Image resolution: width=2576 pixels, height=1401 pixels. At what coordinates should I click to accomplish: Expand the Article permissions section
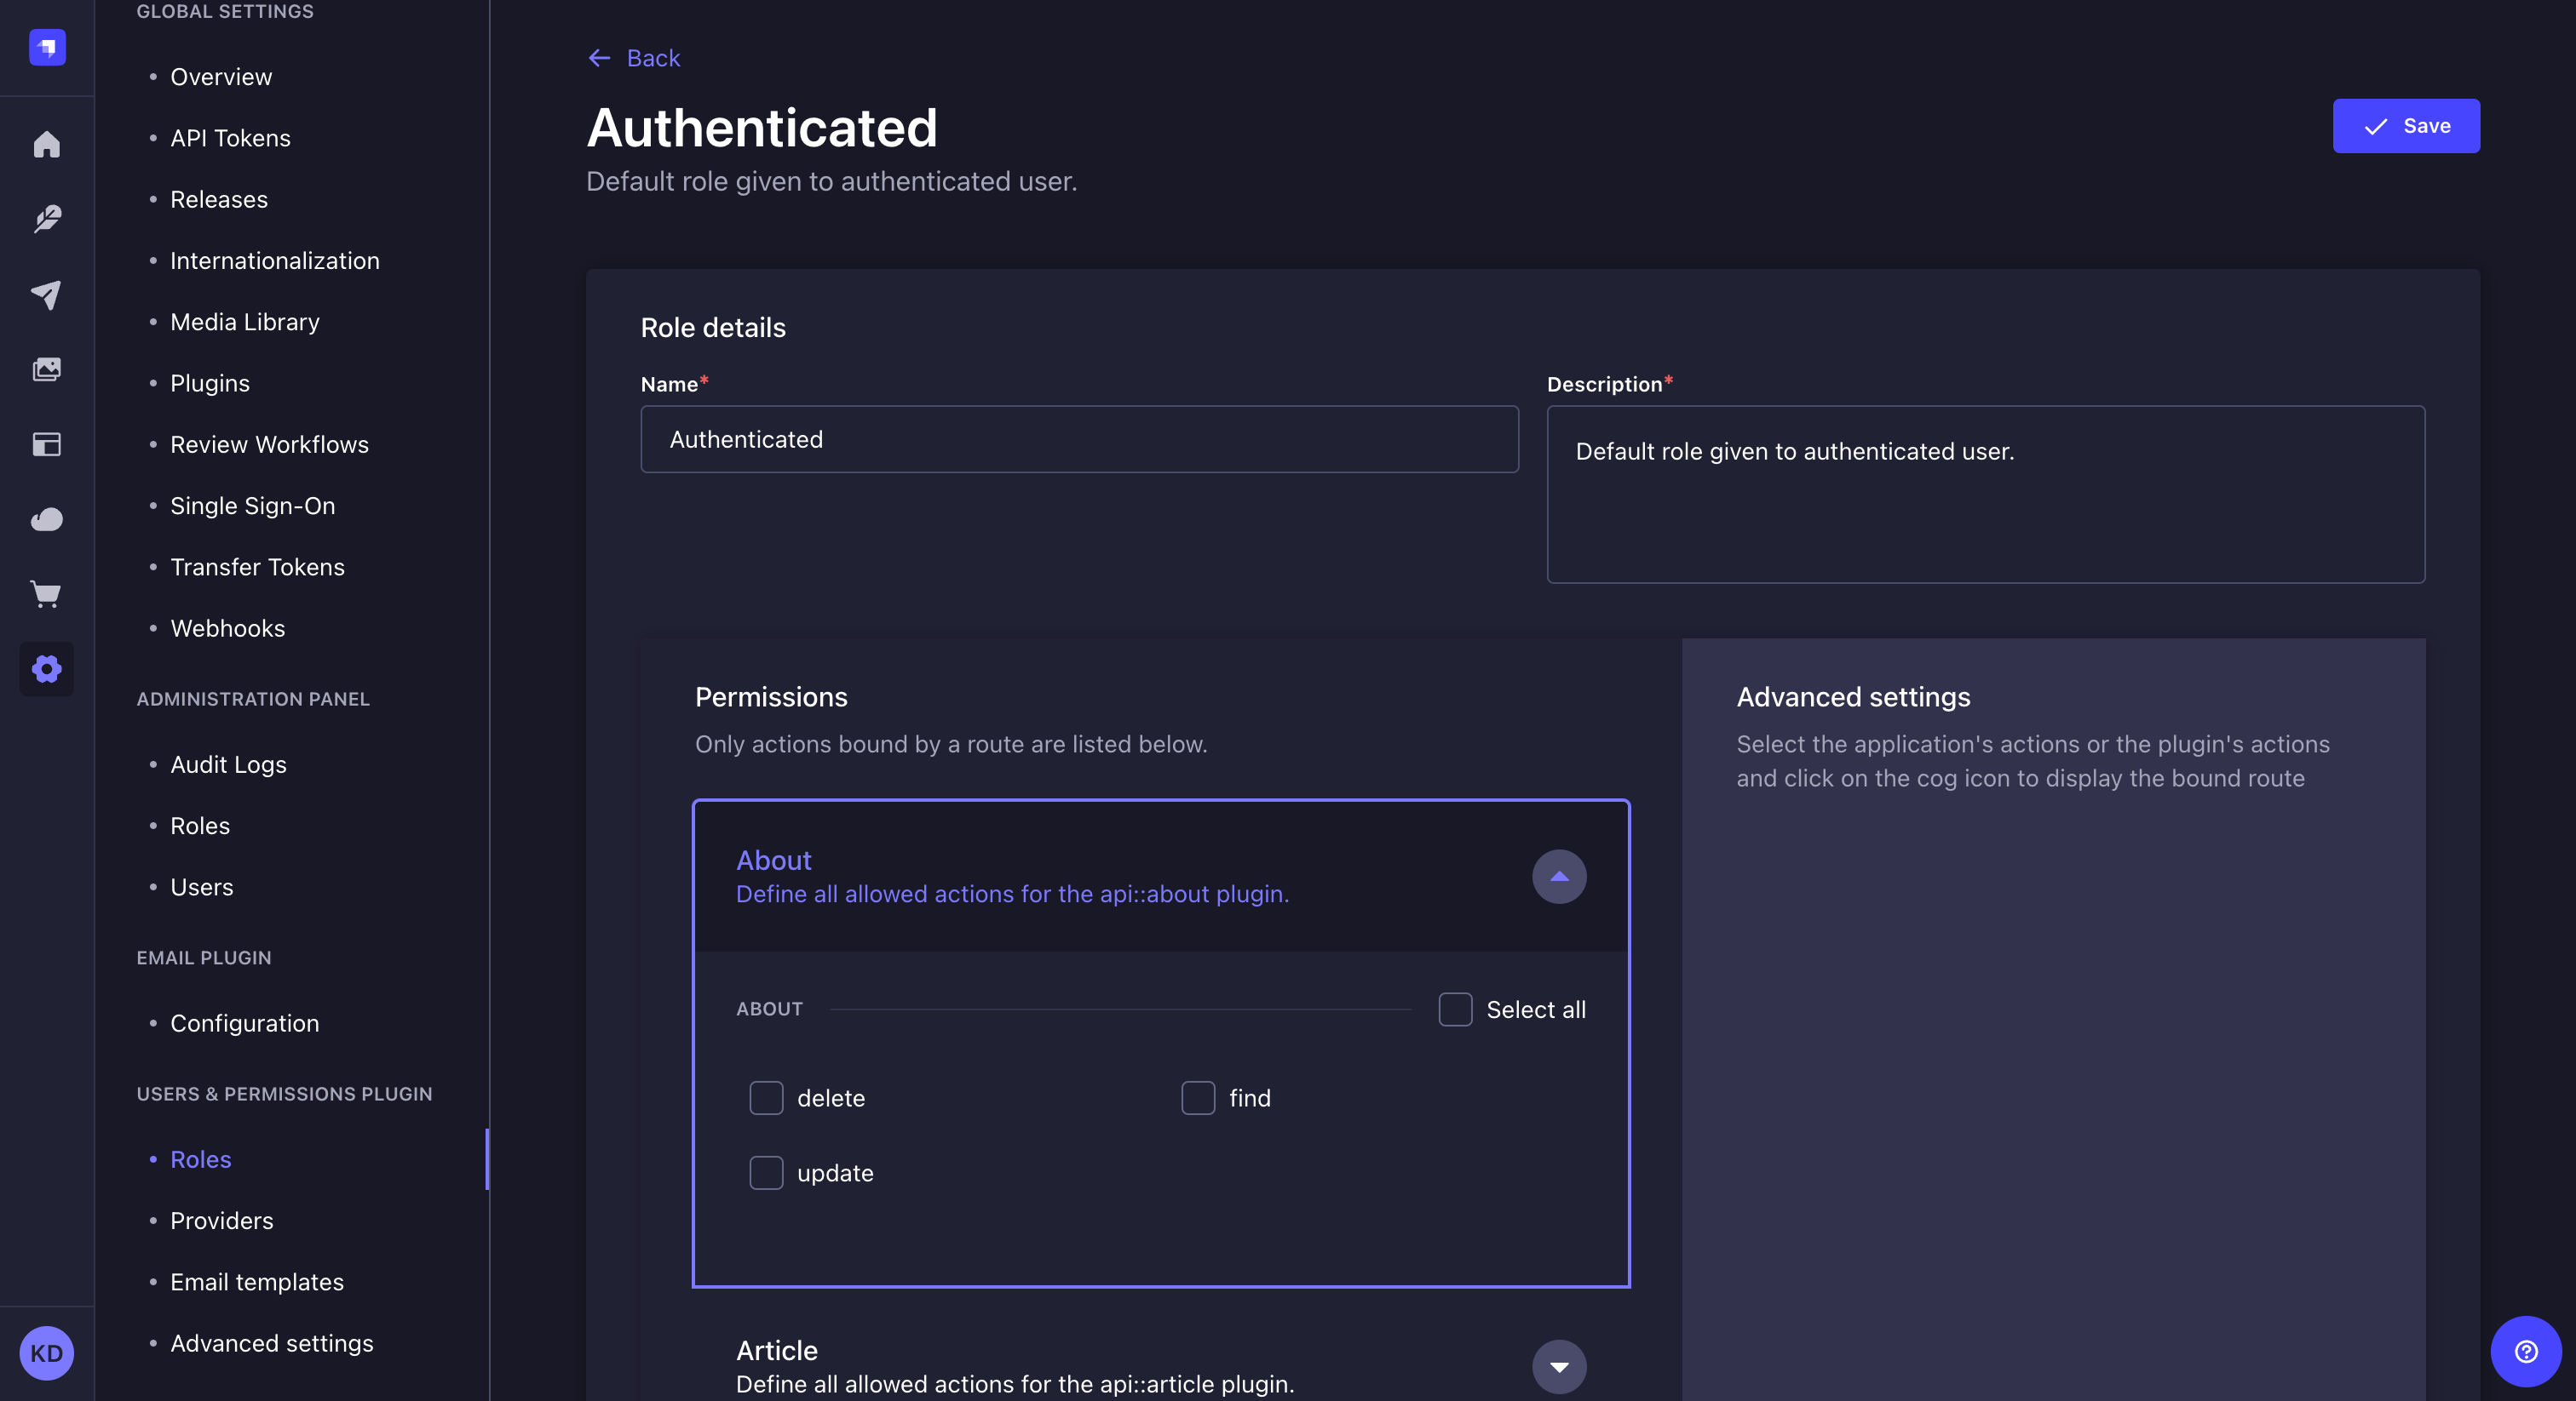click(1558, 1366)
